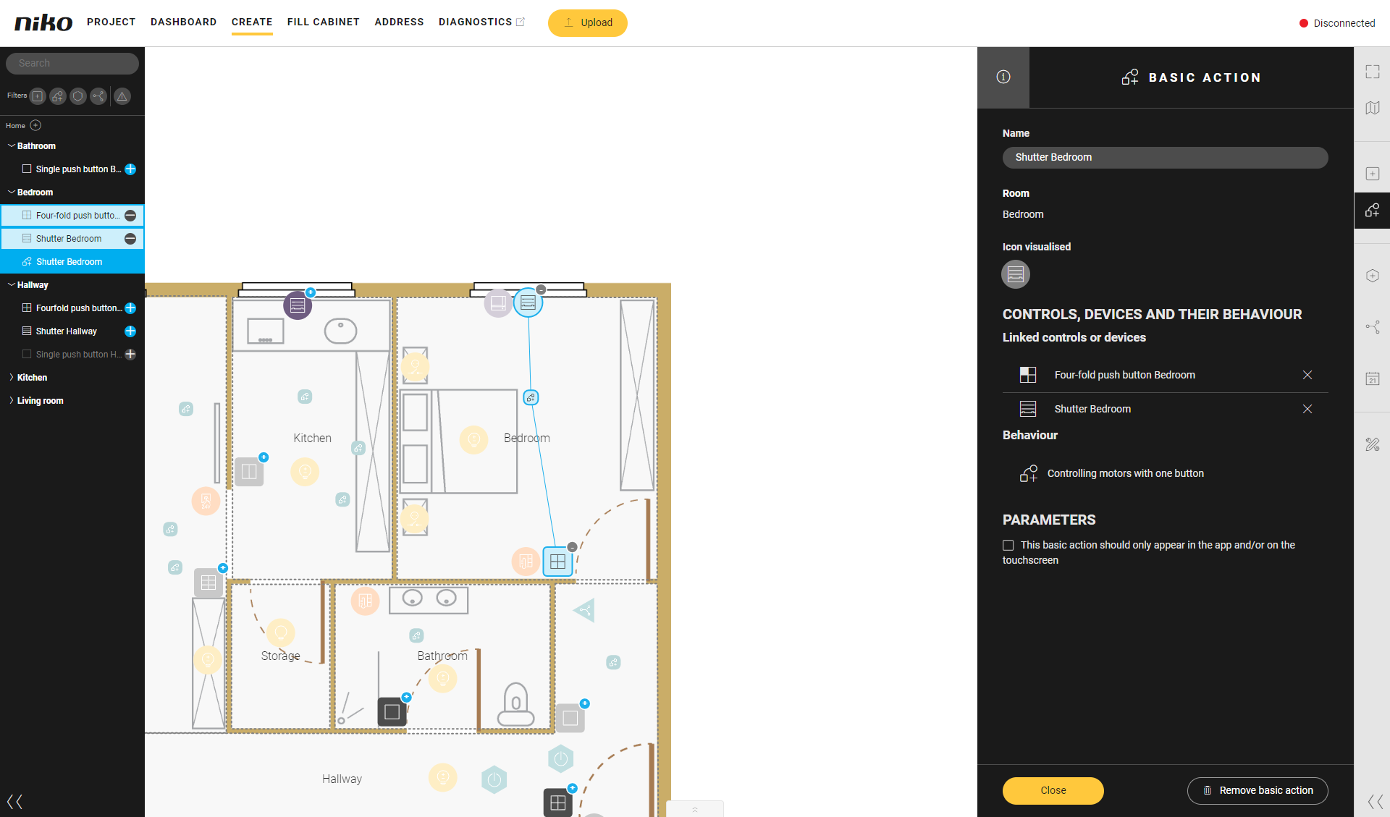Remove Shutter Bedroom with minus toggle
The image size is (1390, 817).
130,239
